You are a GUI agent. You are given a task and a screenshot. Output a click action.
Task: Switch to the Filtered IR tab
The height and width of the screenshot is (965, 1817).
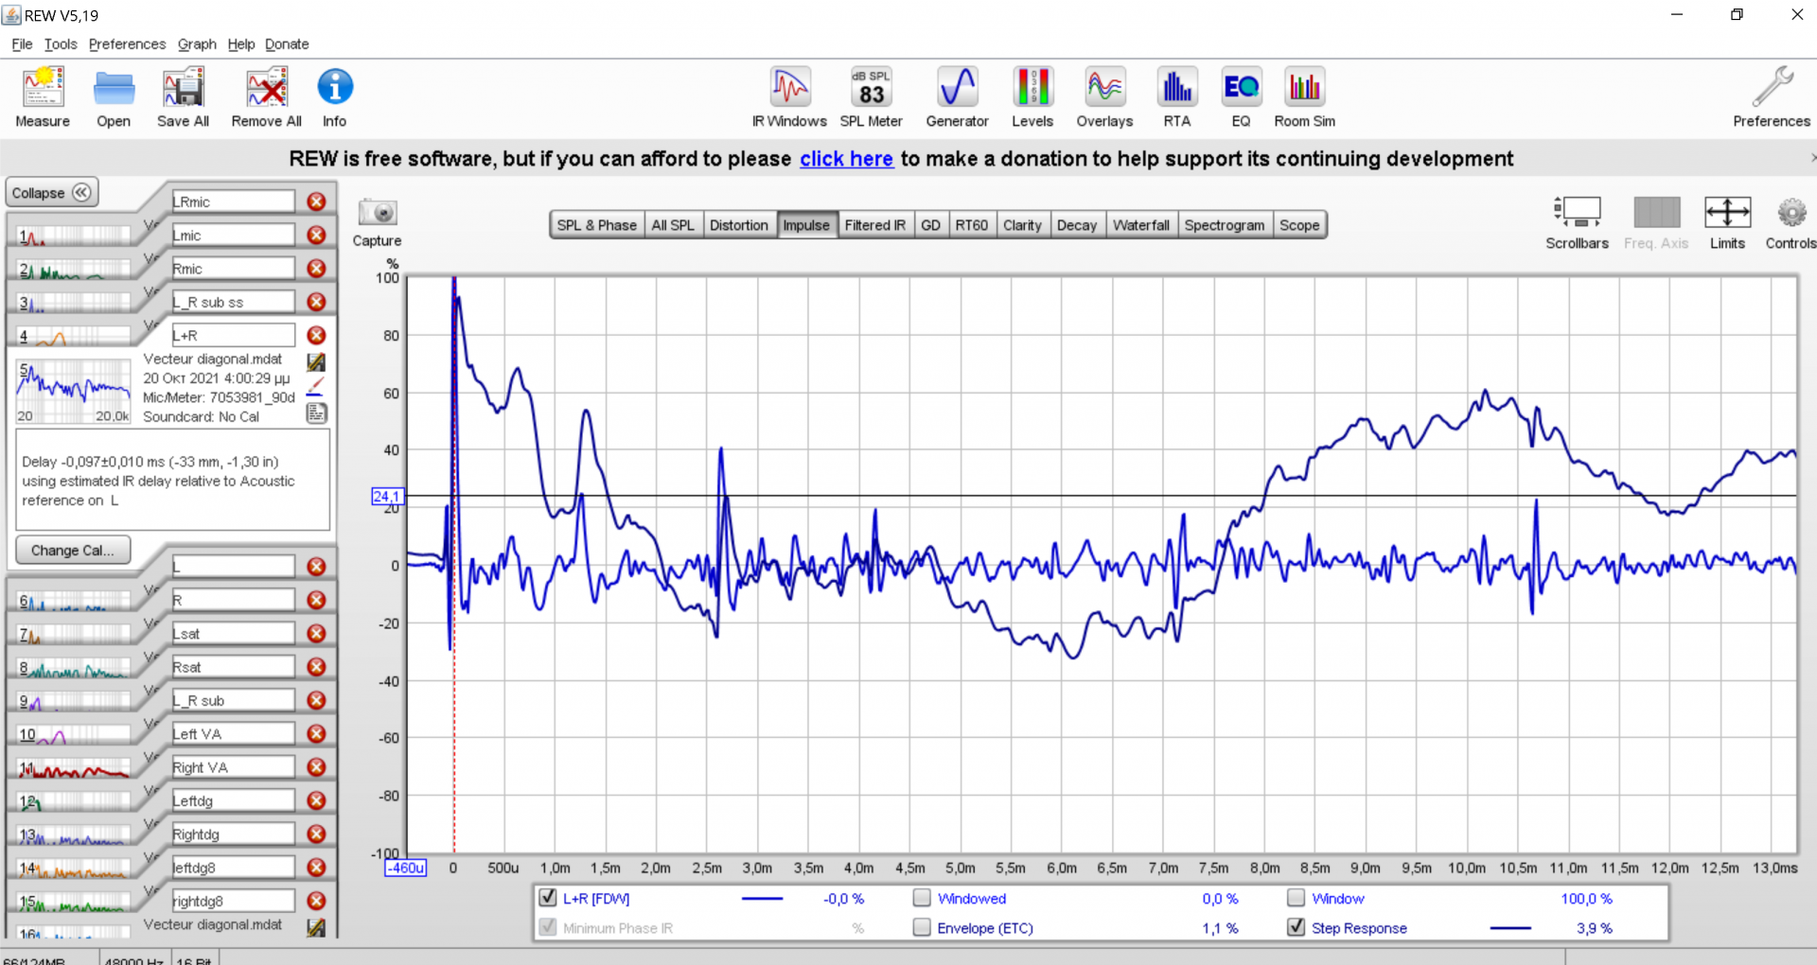[x=875, y=225]
